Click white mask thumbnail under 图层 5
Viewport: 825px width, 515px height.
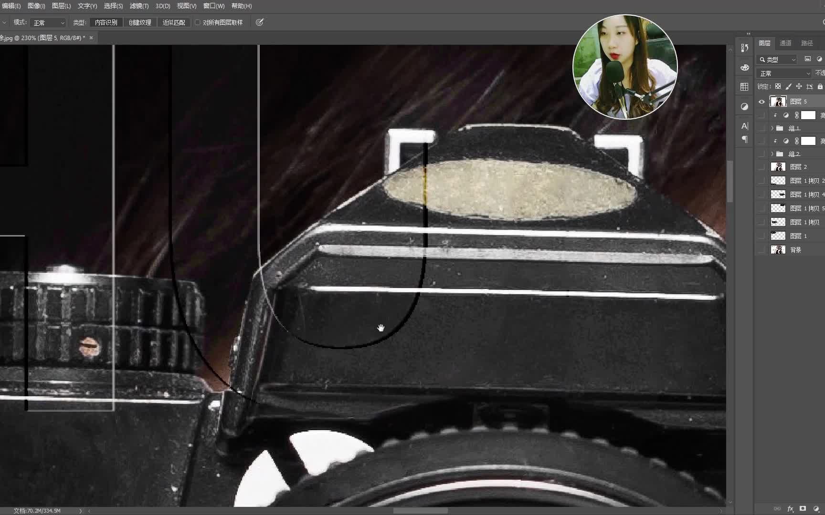[x=808, y=115]
